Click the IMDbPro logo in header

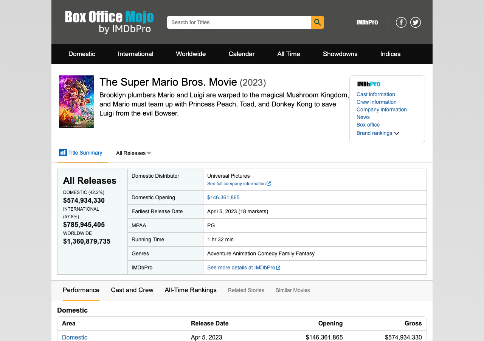pyautogui.click(x=367, y=22)
